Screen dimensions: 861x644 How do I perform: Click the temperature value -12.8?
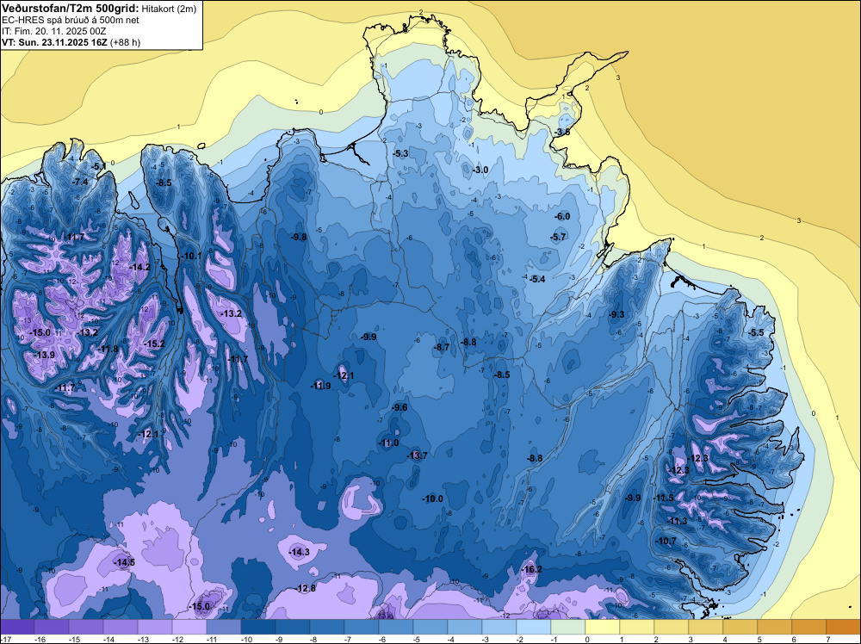[306, 589]
